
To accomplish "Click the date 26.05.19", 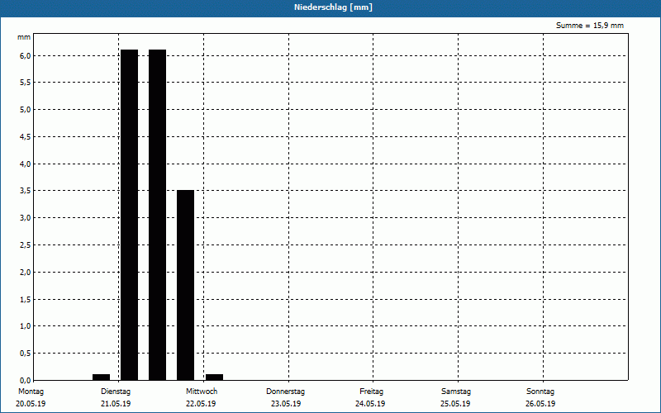I will pos(540,404).
